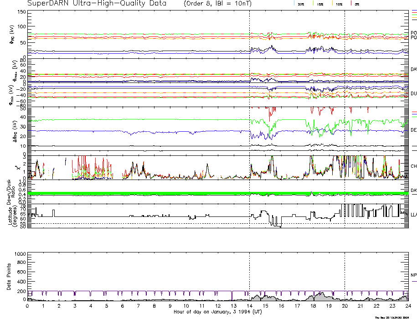Click the 'NP' label right of Data Points panel
The width and height of the screenshot is (417, 319).
pos(413,275)
